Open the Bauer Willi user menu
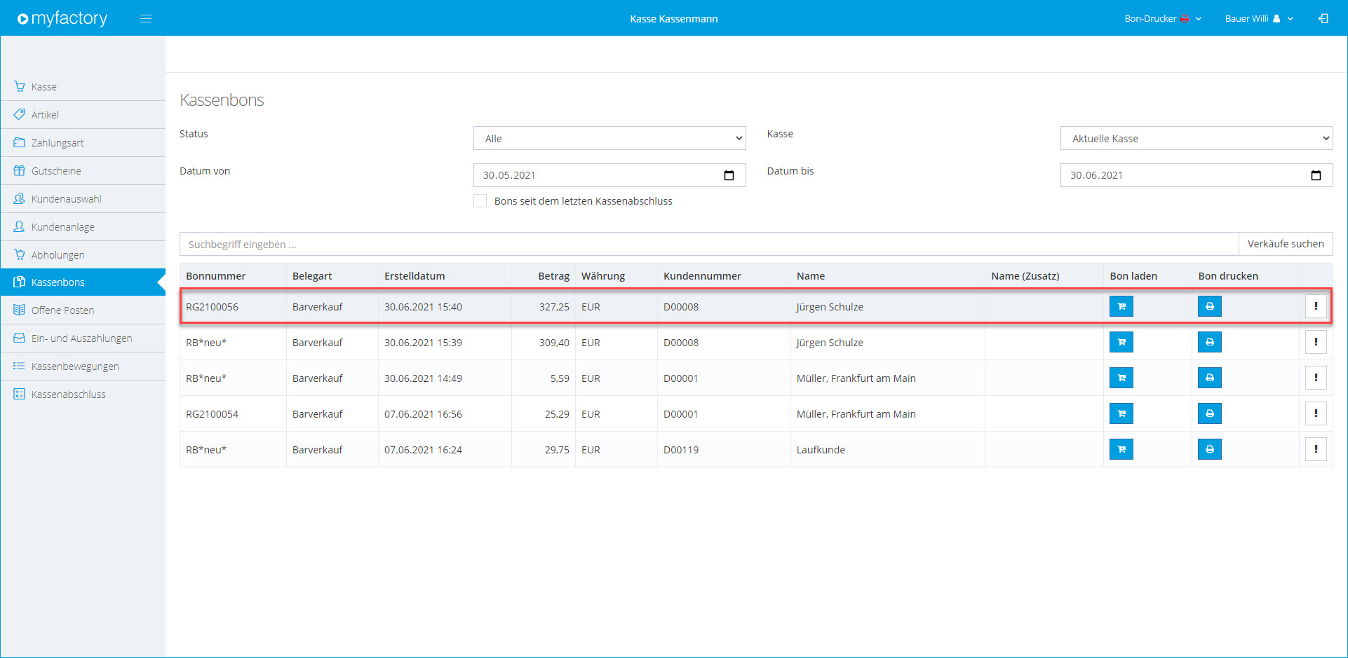Screen dimensions: 1348x658 [1259, 19]
